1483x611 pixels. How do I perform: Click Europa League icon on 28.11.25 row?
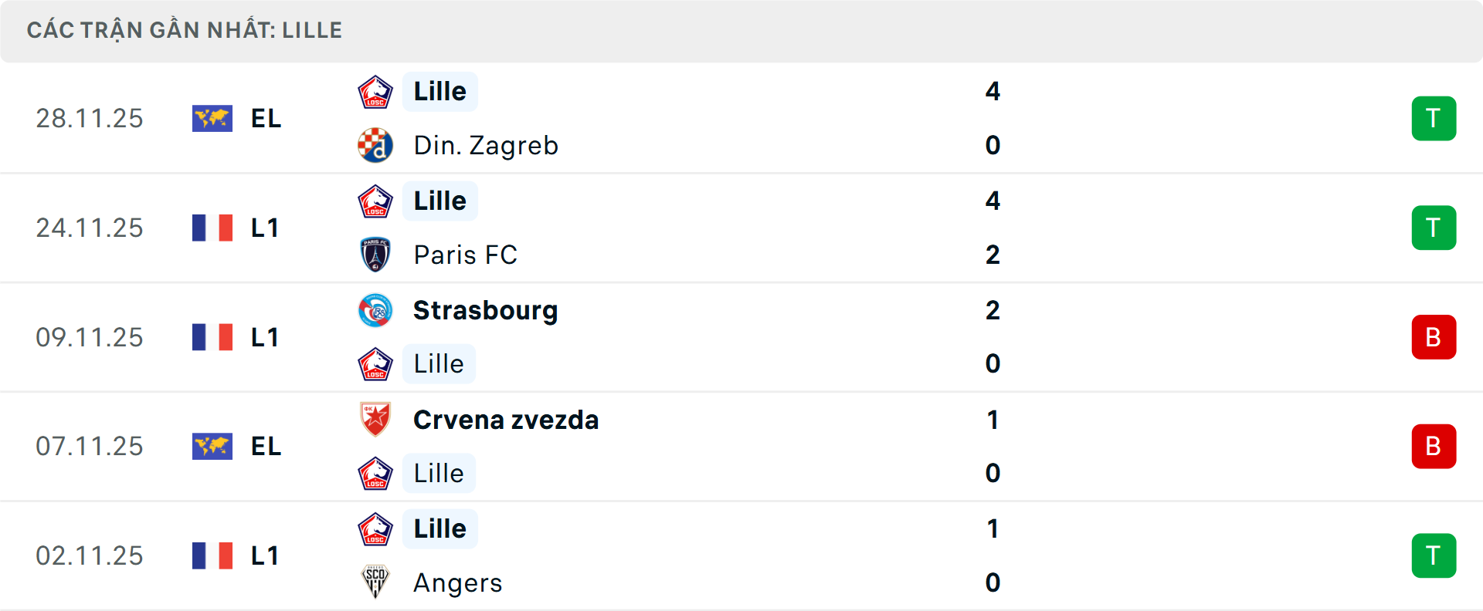[x=212, y=119]
